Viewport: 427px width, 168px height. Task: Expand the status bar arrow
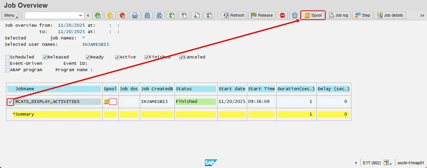click(356, 163)
